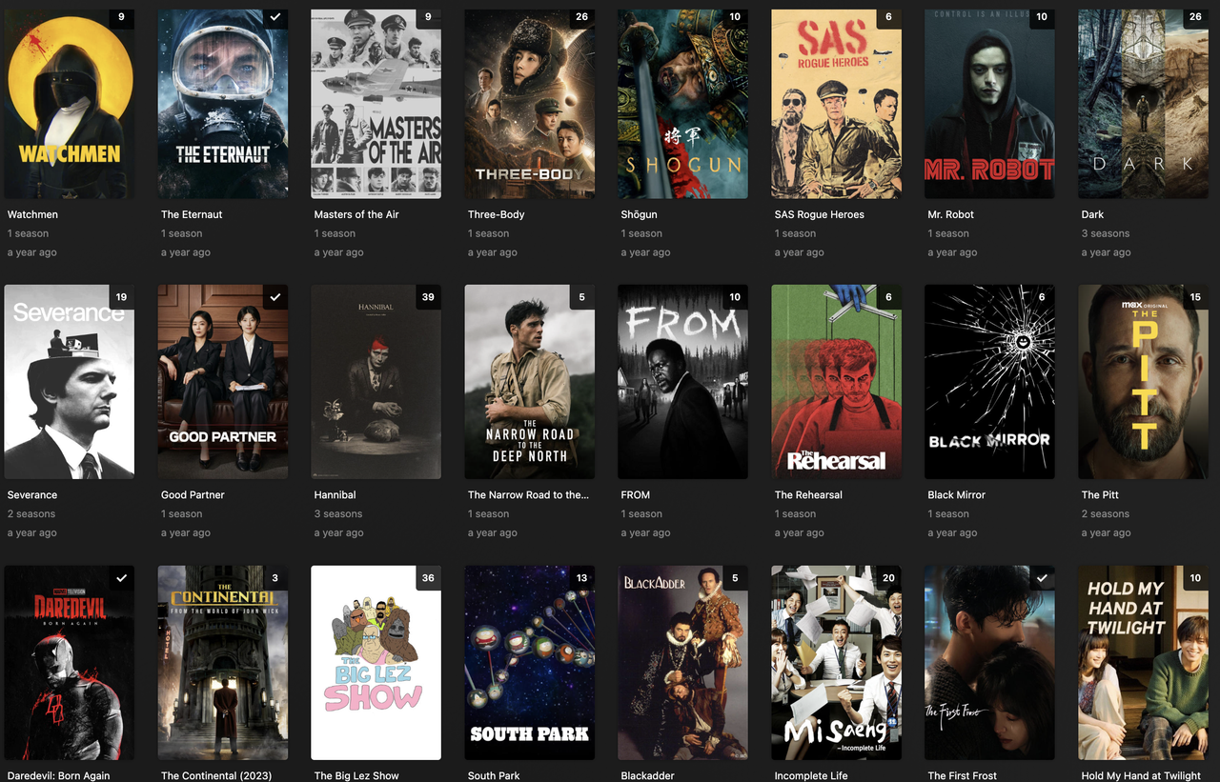Image resolution: width=1220 pixels, height=782 pixels.
Task: Click the watched checkmark on The First Frost
Action: tap(1042, 578)
